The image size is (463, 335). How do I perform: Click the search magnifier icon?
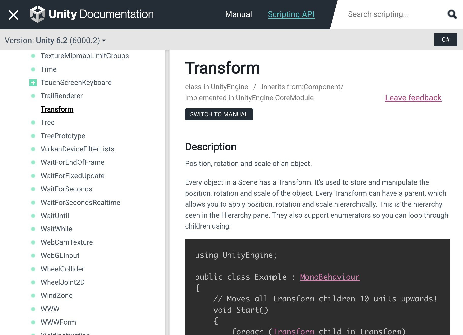click(452, 14)
